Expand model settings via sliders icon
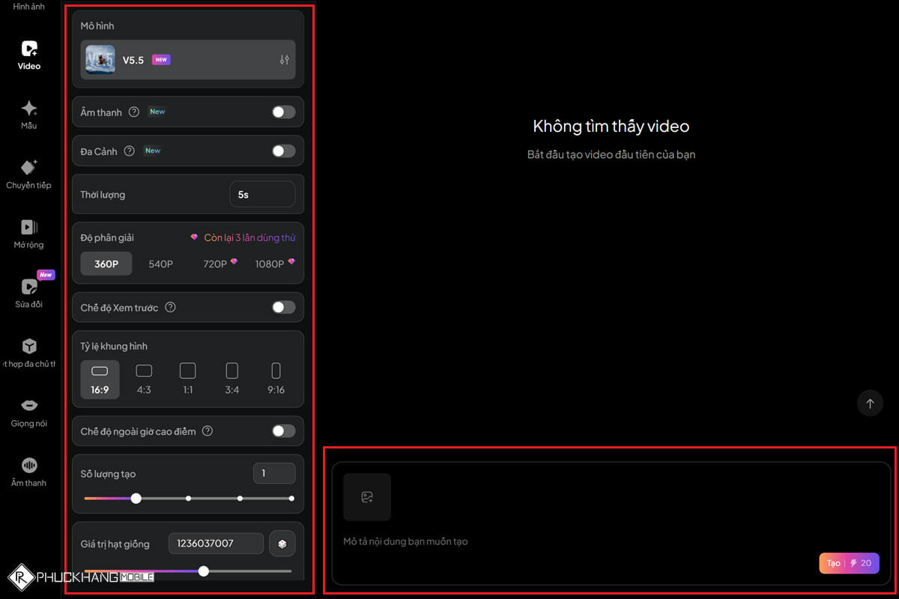This screenshot has height=599, width=899. (284, 58)
